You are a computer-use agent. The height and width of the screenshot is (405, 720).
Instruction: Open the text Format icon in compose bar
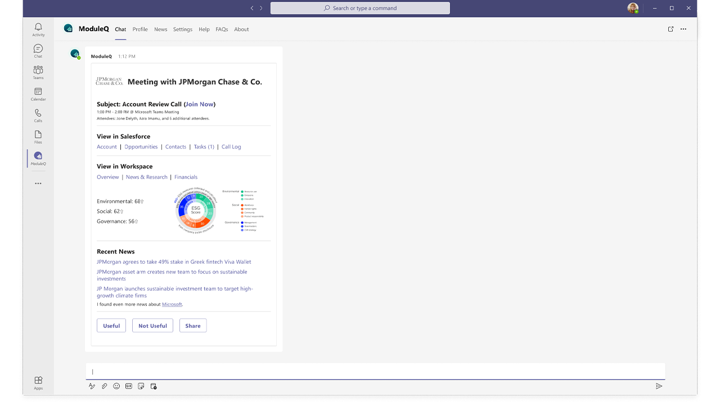coord(92,386)
